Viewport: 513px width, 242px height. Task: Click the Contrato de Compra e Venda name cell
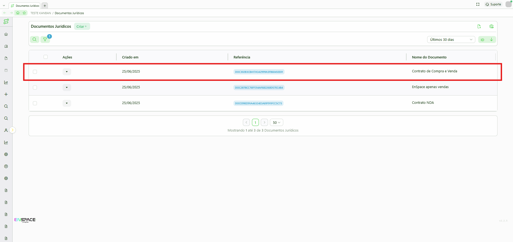point(435,71)
